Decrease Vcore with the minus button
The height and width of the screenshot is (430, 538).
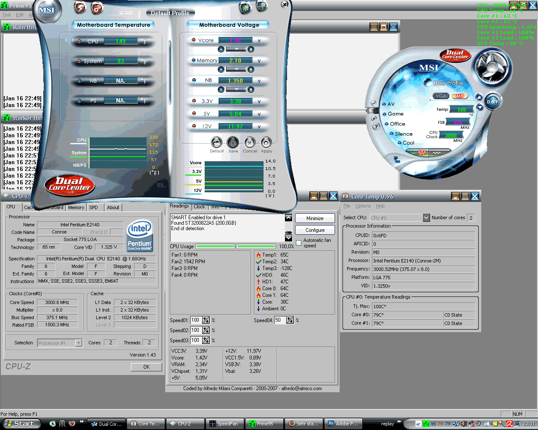pyautogui.click(x=221, y=49)
